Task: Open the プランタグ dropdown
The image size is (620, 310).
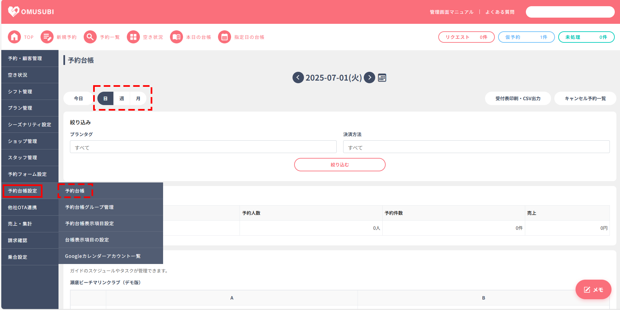Action: [203, 147]
